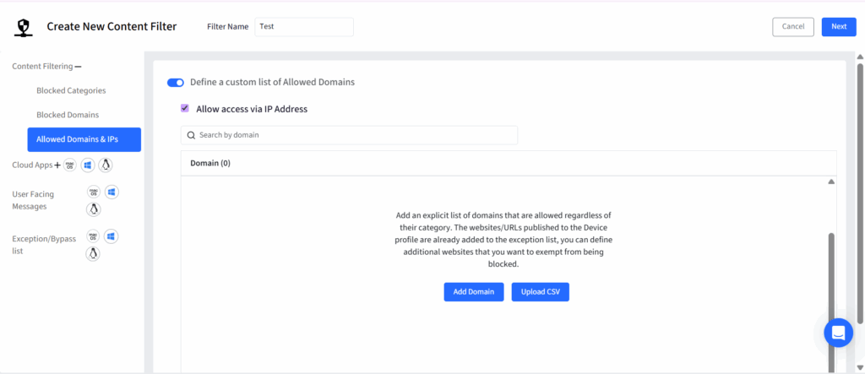Open Blocked Categories in the sidebar
This screenshot has width=865, height=374.
pos(71,90)
